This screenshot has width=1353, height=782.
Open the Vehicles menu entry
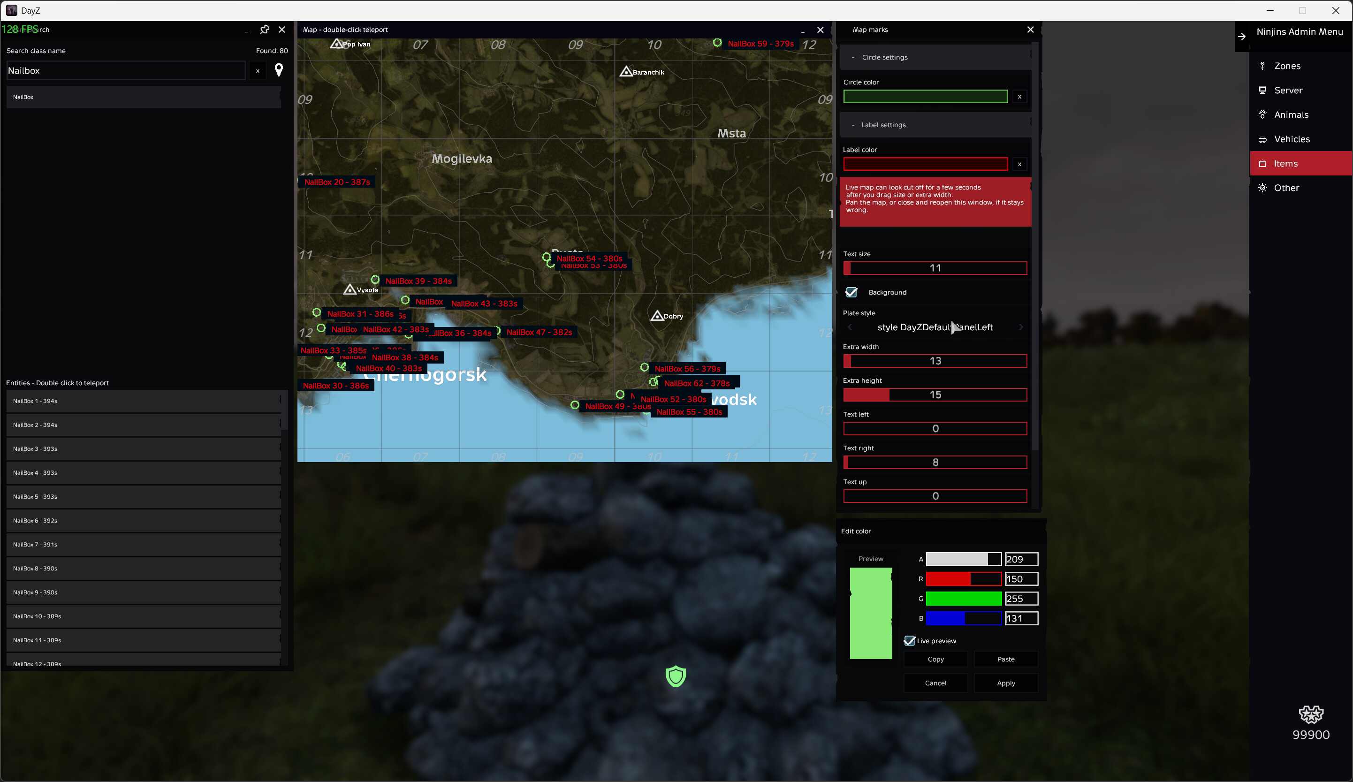tap(1300, 139)
